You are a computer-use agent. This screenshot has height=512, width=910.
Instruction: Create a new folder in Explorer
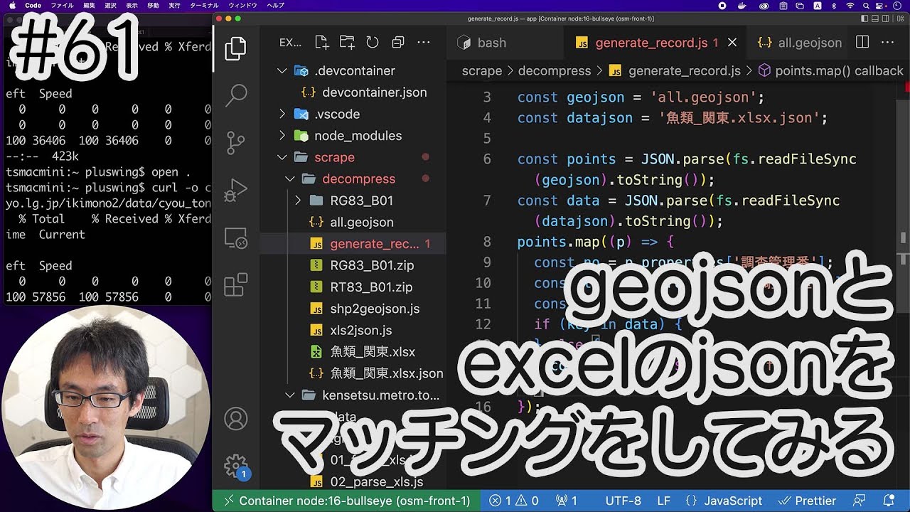[347, 42]
